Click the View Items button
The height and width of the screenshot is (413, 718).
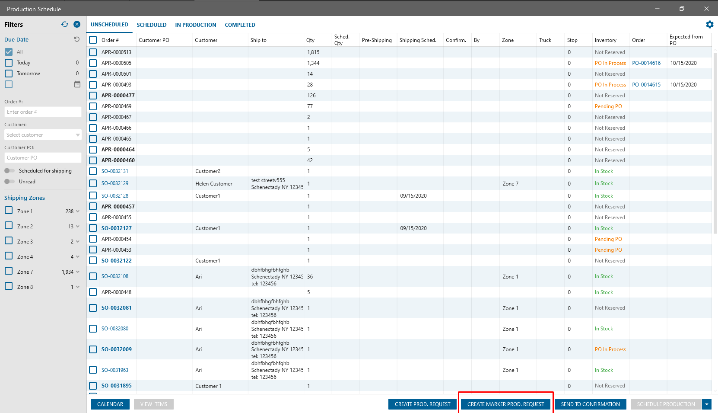pos(154,404)
